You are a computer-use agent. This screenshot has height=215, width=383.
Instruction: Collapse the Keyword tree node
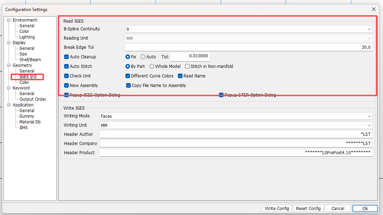click(9, 88)
